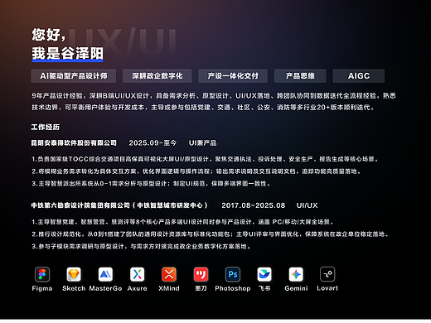This screenshot has height=323, width=431.
Task: Click the 我是谷泽阳 heading
Action: 67,53
